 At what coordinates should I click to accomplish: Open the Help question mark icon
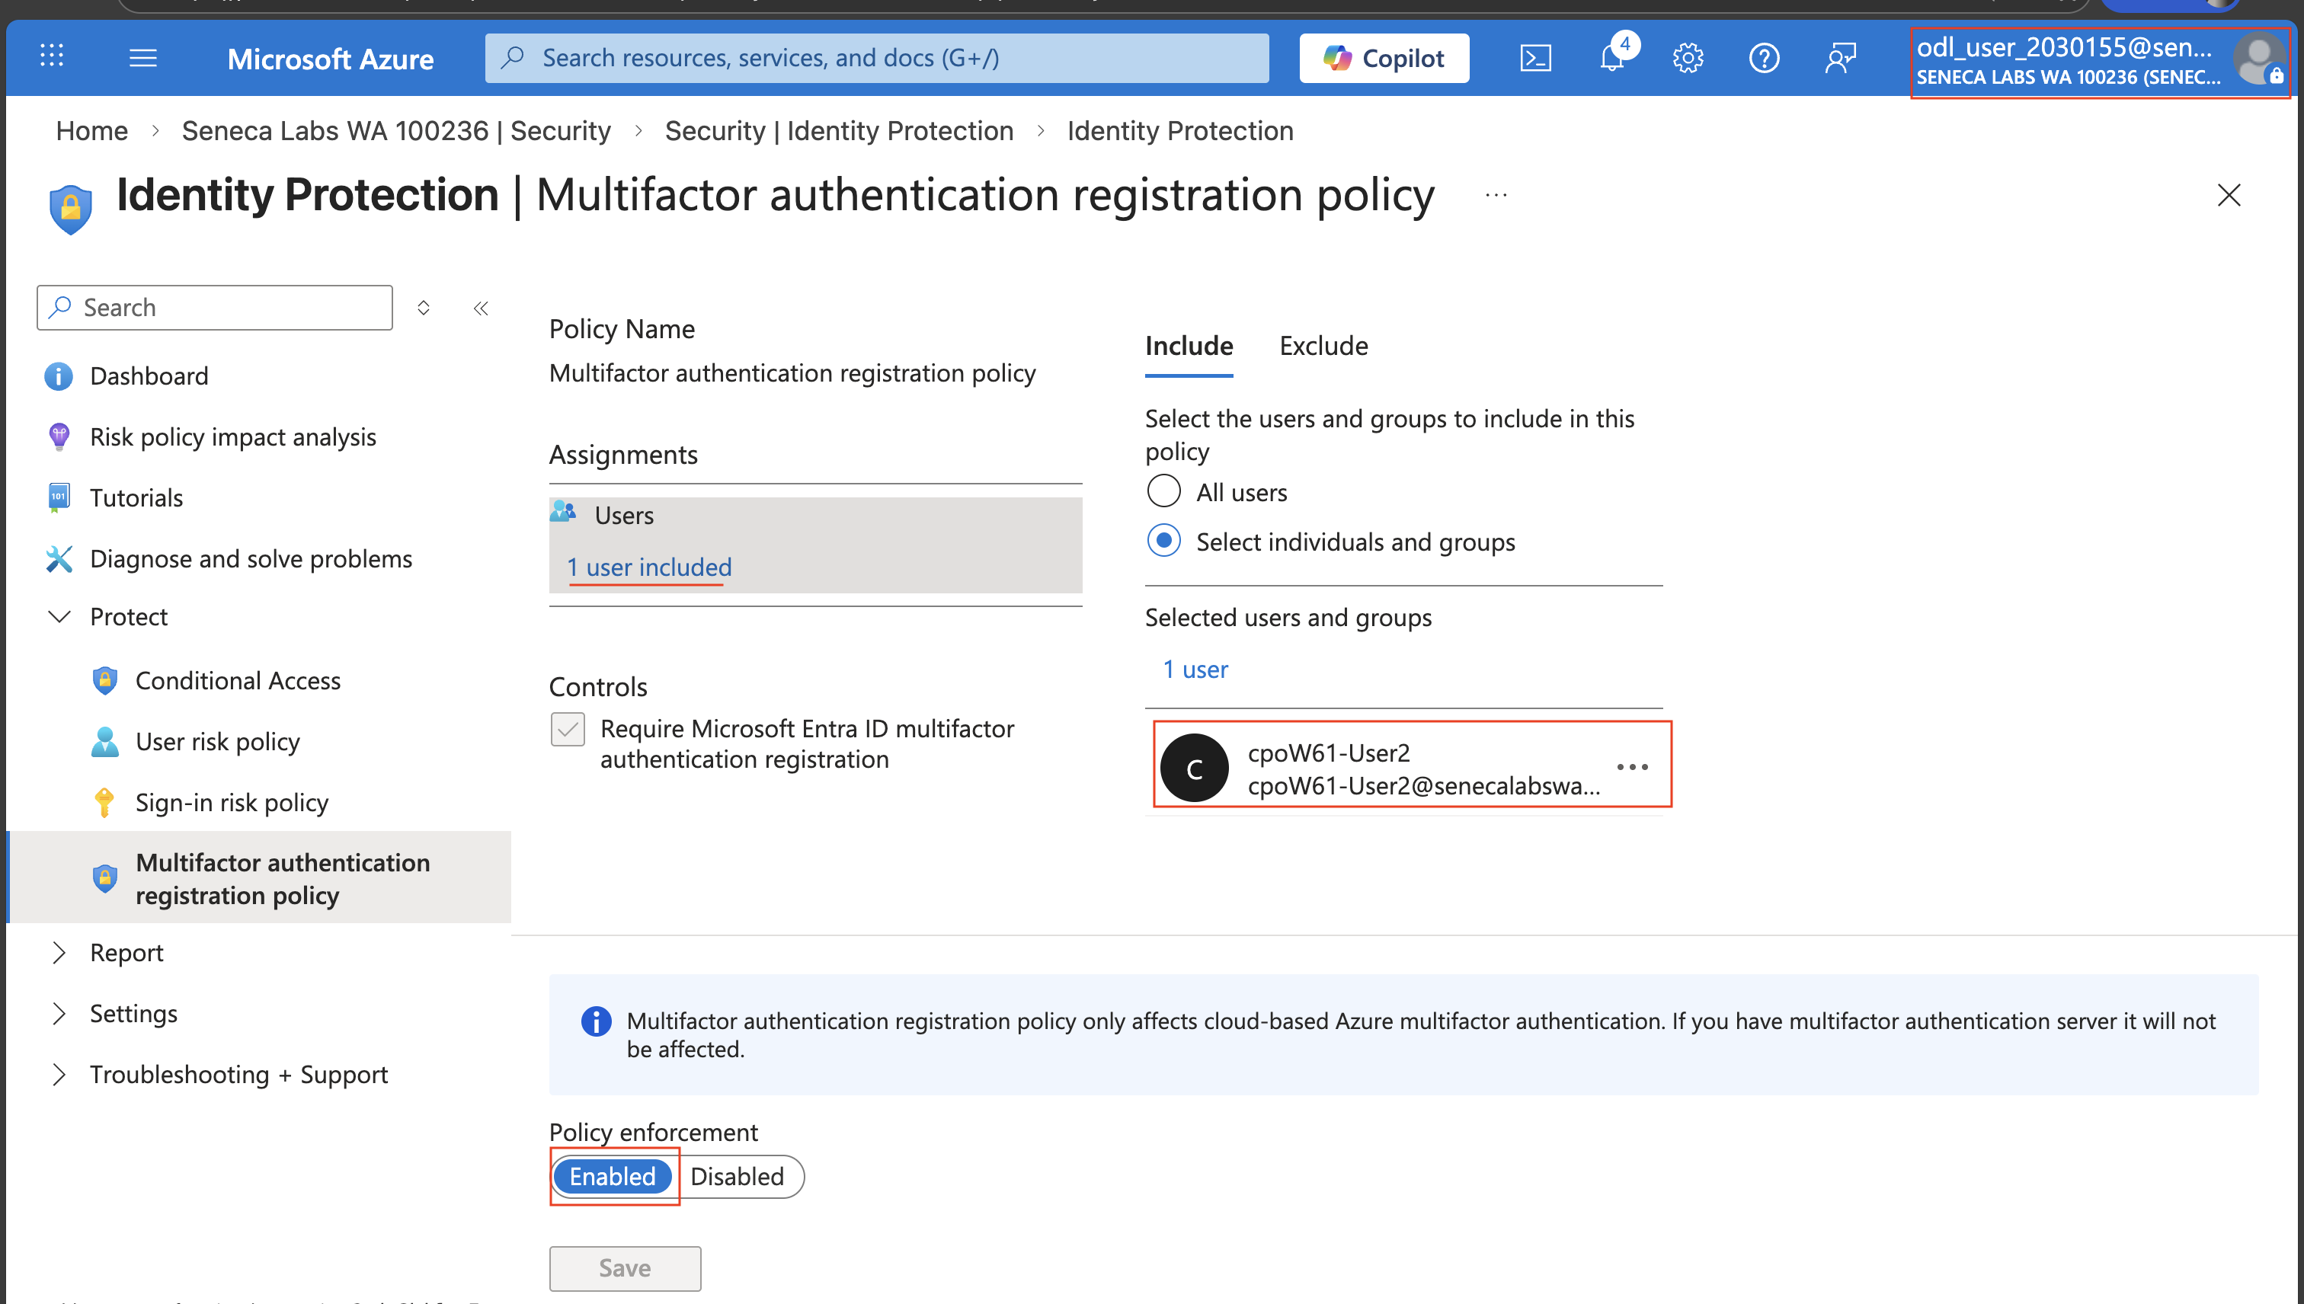[x=1764, y=58]
